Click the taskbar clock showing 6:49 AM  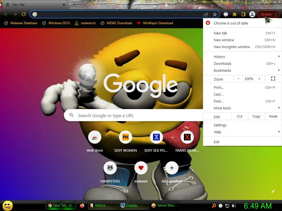coord(257,206)
